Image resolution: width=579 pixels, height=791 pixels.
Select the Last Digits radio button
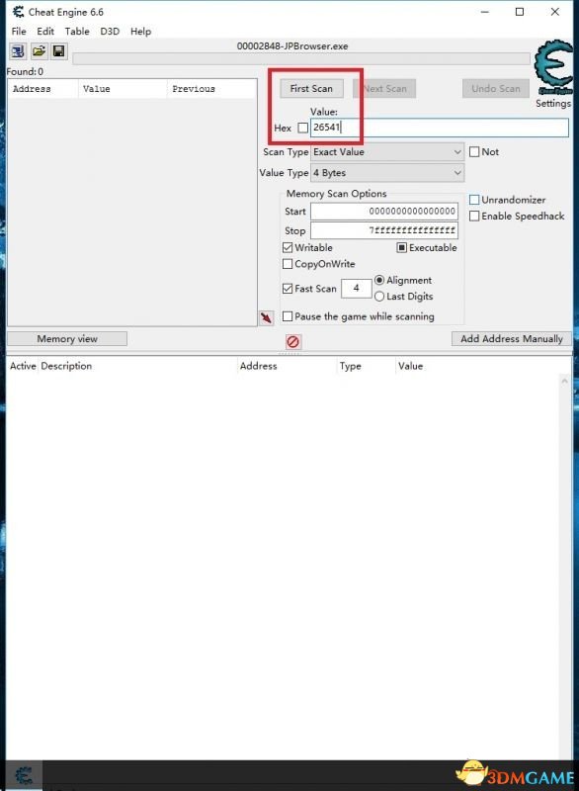[379, 296]
